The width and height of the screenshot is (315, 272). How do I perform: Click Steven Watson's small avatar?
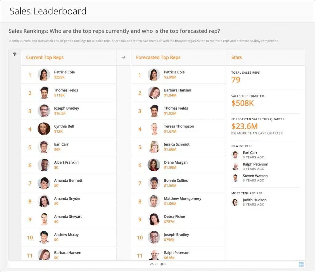[x=235, y=178]
